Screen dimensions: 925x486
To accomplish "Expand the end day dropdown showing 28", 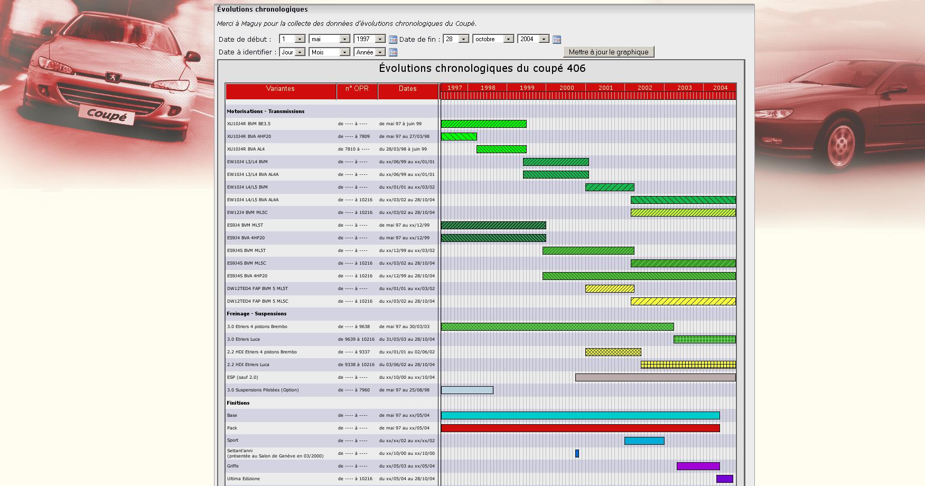I will [456, 39].
